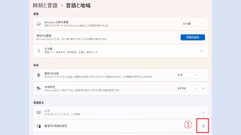Click the keyboard icon beside 入力
The width and height of the screenshot is (241, 135).
(x=39, y=112)
